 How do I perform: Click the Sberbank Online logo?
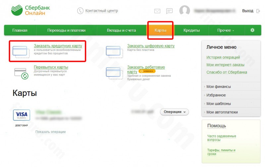pyautogui.click(x=30, y=10)
